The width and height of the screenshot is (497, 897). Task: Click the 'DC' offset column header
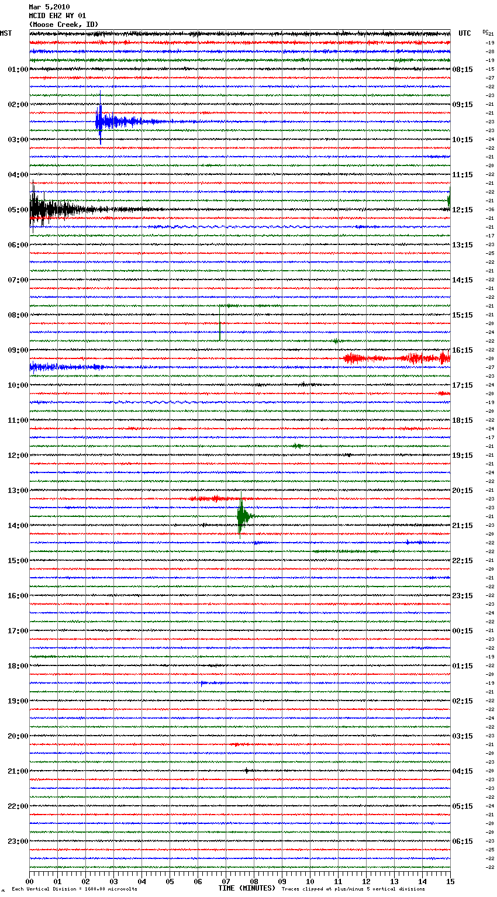click(x=485, y=32)
